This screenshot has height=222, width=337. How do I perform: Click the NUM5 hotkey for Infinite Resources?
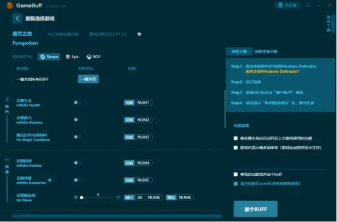point(138,180)
